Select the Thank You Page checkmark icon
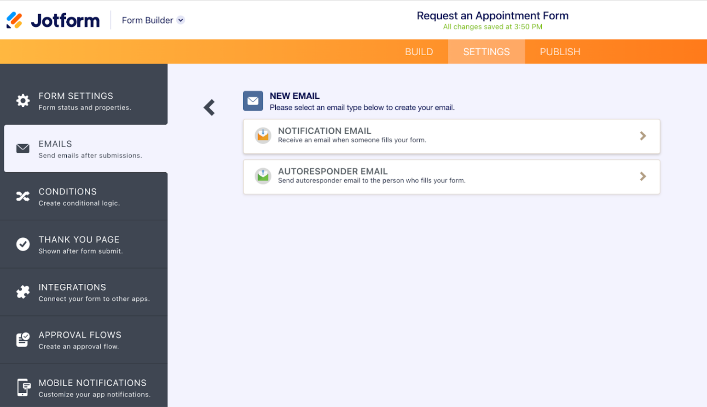Viewport: 707px width, 407px height. pos(23,244)
